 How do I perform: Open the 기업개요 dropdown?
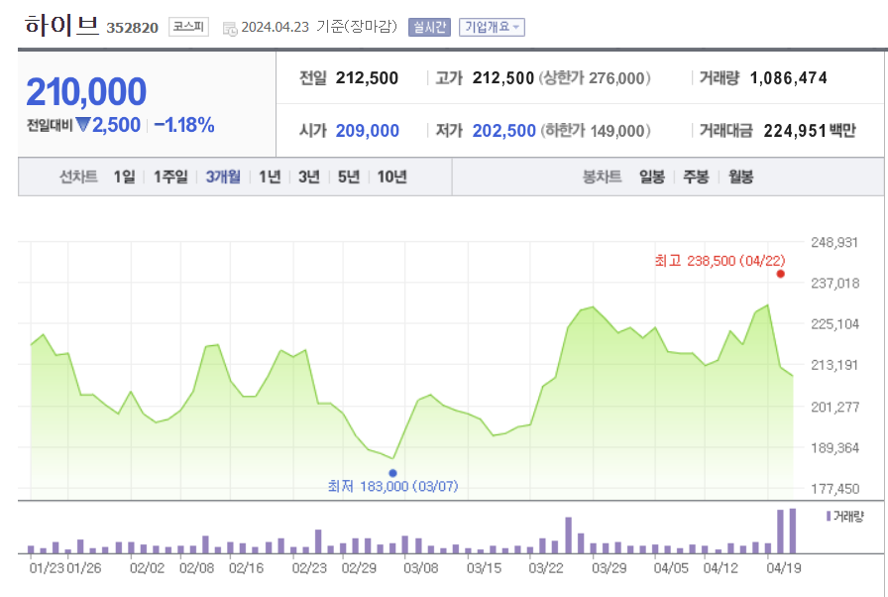click(492, 27)
